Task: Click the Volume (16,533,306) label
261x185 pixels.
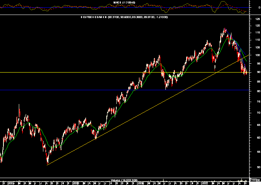Action: [124, 180]
